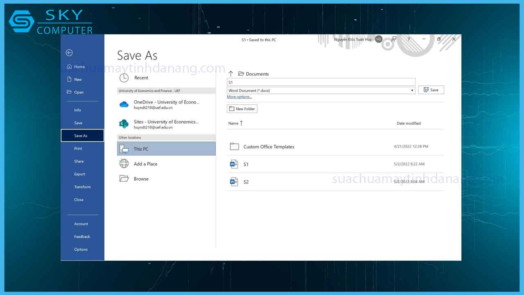This screenshot has width=524, height=295.
Task: Click the user avatar circle in title bar
Action: [x=379, y=39]
